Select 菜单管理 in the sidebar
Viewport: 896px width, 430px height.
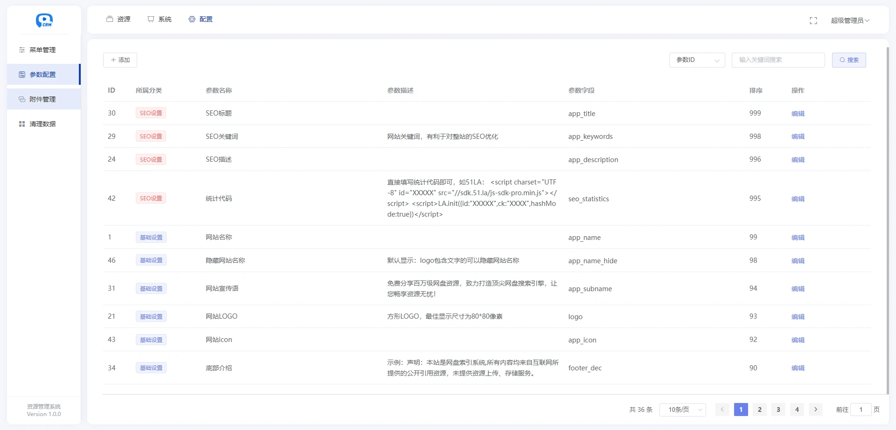pos(44,50)
